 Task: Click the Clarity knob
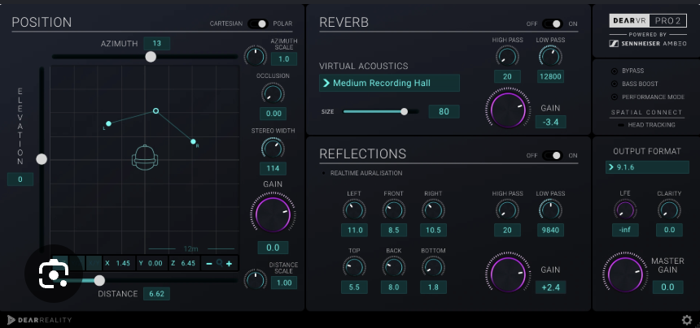click(669, 210)
